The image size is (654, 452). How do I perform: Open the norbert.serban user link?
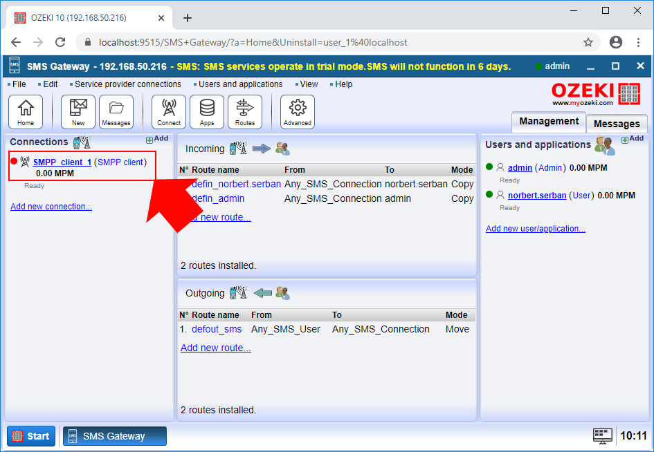point(537,195)
